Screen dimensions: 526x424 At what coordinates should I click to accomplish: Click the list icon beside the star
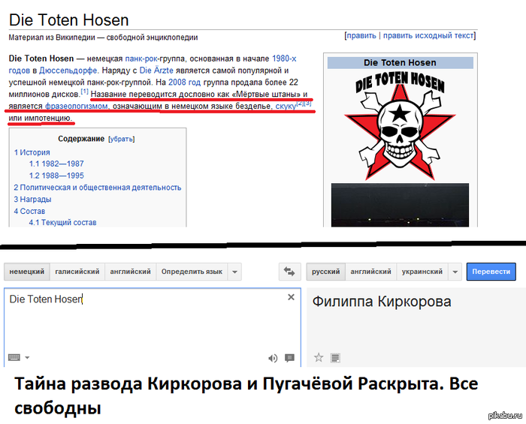(335, 358)
